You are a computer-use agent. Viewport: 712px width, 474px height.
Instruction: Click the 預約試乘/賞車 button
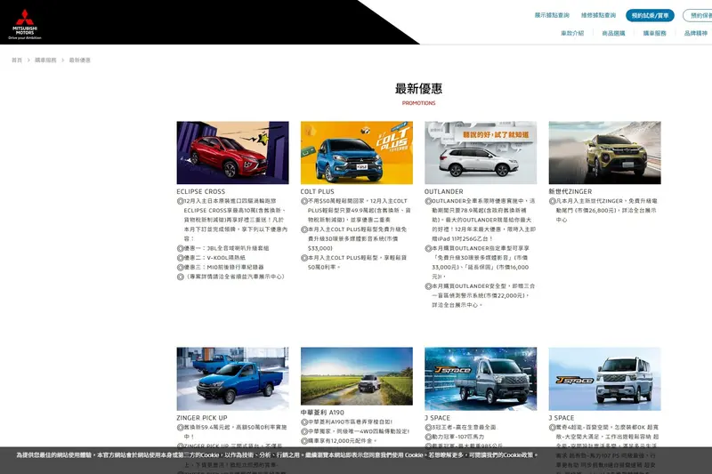(650, 15)
